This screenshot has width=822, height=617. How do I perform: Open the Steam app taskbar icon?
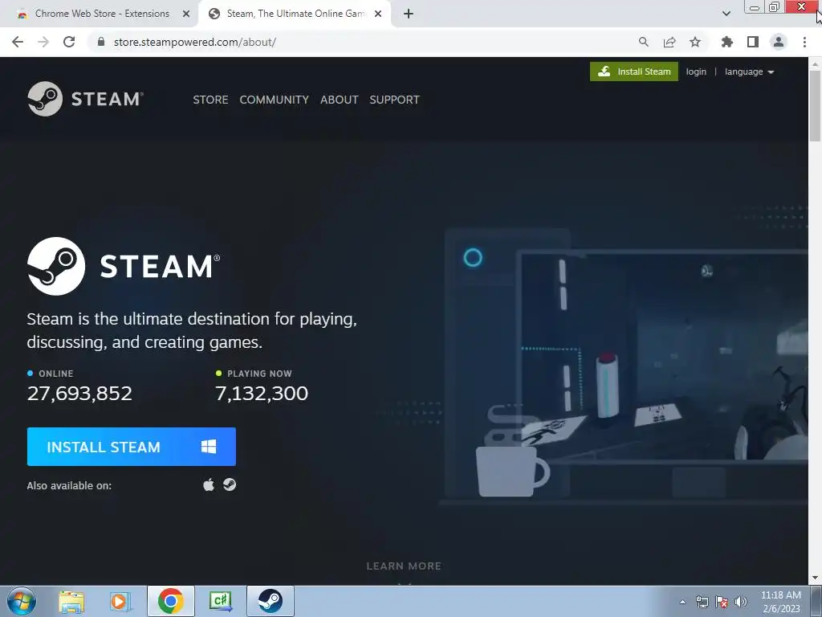pos(271,601)
